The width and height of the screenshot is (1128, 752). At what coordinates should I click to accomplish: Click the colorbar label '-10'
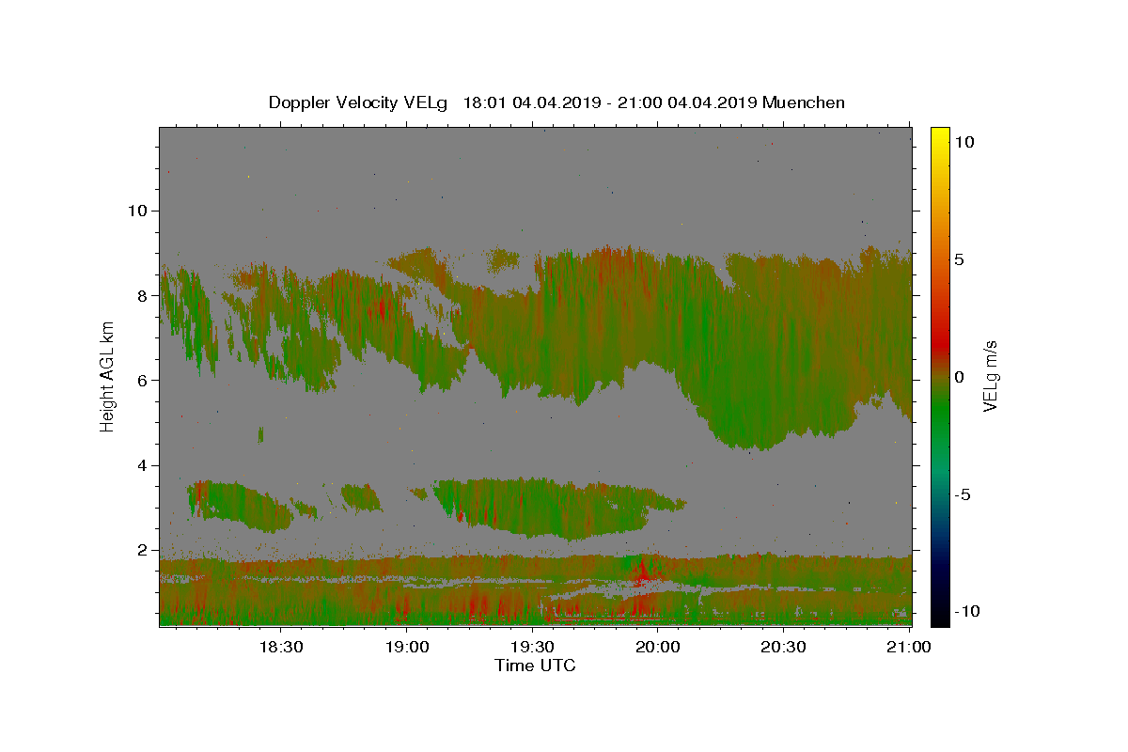pyautogui.click(x=967, y=611)
